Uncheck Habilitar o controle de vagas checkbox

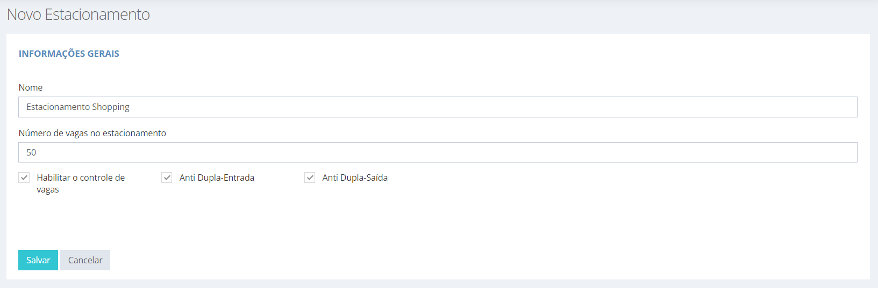point(24,178)
